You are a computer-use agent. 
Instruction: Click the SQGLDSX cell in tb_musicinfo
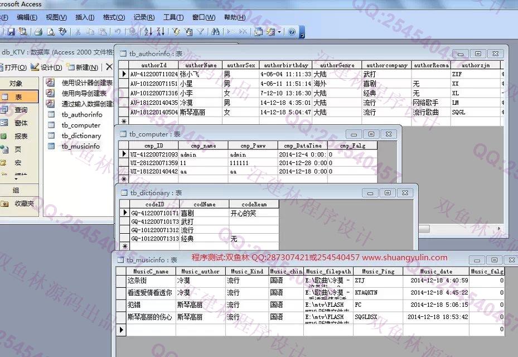378,317
